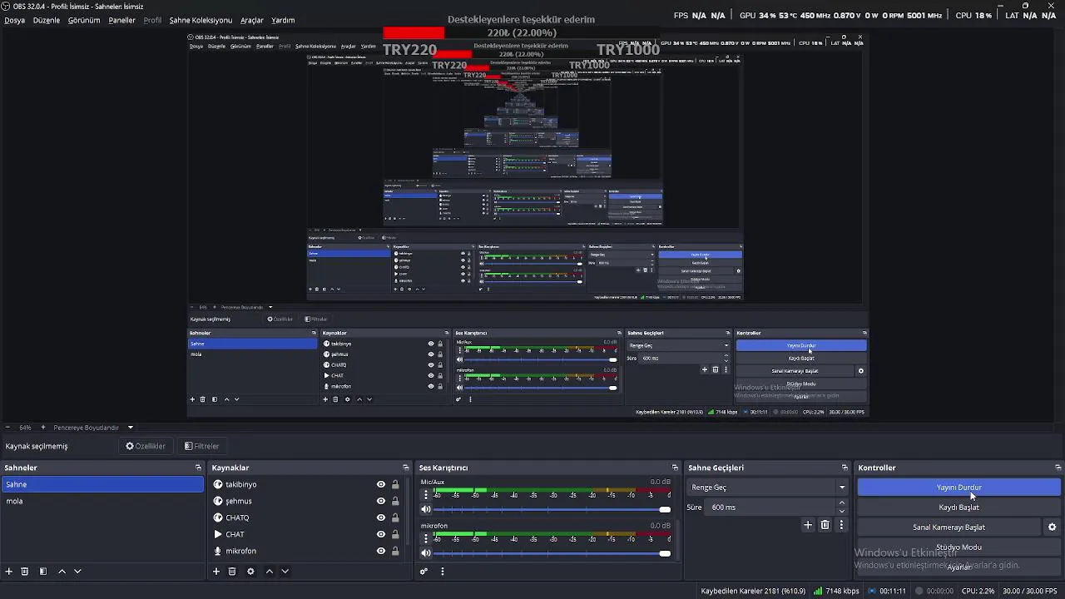
Task: Unlock the takibinyo source
Action: (x=395, y=484)
